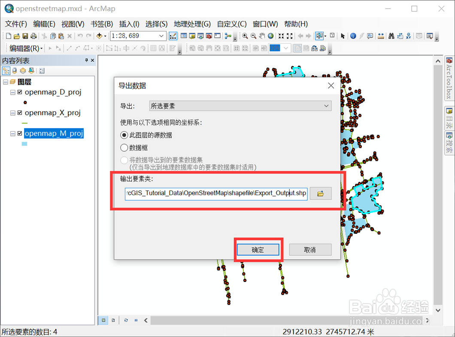Click the Paste icon in standard toolbar
455x337 pixels.
click(61, 36)
